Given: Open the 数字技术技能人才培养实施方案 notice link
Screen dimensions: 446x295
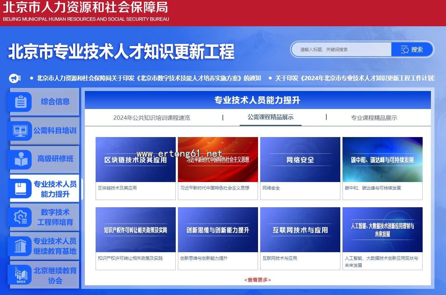Looking at the screenshot, I should 149,78.
